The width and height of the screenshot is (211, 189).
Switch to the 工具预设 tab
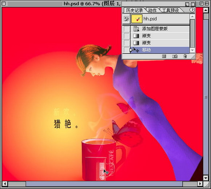coord(170,10)
